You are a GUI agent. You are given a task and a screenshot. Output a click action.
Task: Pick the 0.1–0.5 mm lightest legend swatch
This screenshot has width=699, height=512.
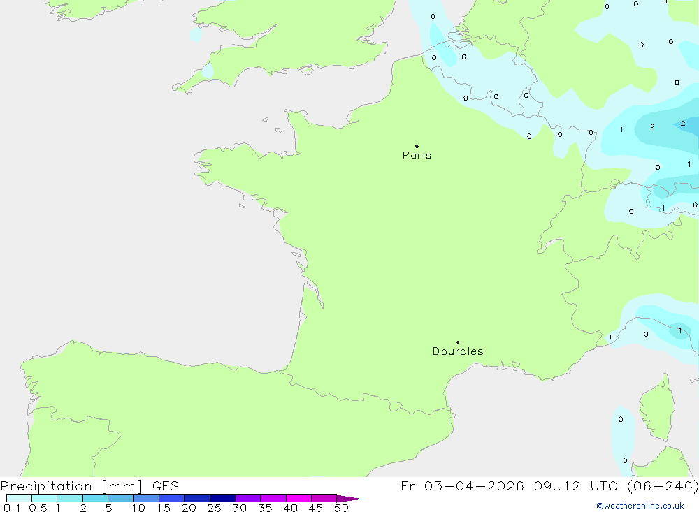click(x=19, y=498)
